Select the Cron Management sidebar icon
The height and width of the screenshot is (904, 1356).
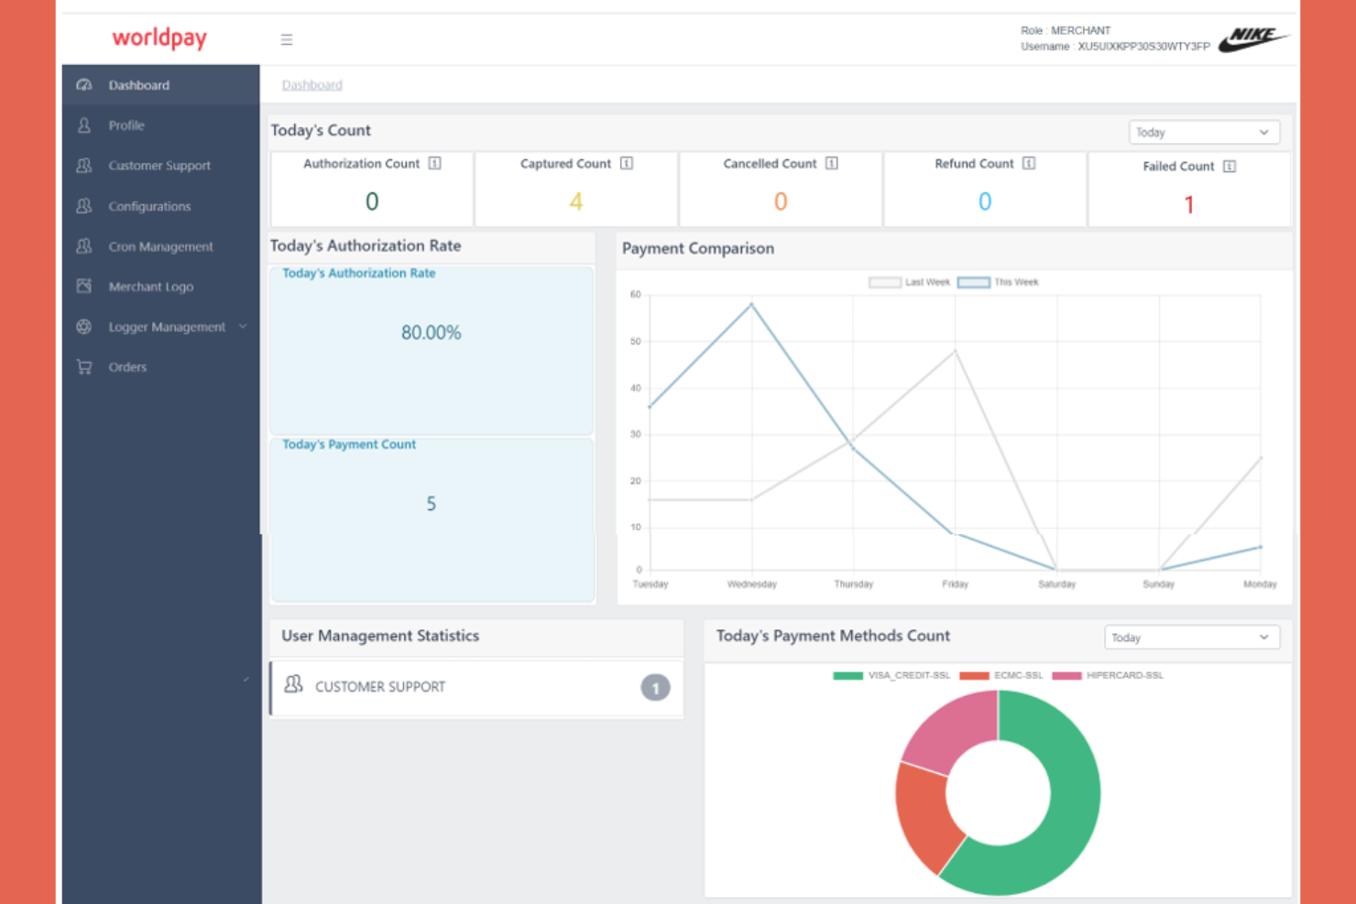tap(83, 246)
